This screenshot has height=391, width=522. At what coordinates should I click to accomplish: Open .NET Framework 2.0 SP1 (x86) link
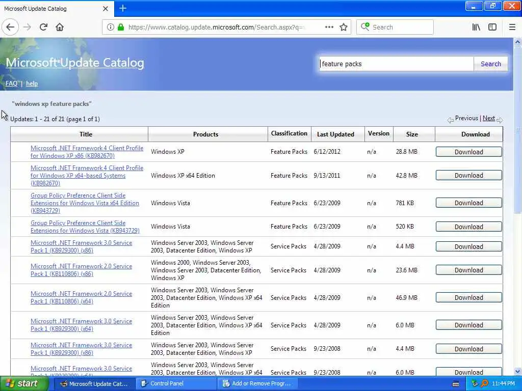[x=81, y=270]
